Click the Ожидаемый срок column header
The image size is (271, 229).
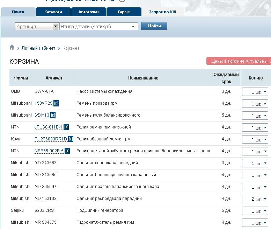coord(226,78)
